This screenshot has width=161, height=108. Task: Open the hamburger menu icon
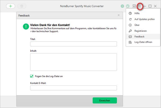click(x=139, y=6)
